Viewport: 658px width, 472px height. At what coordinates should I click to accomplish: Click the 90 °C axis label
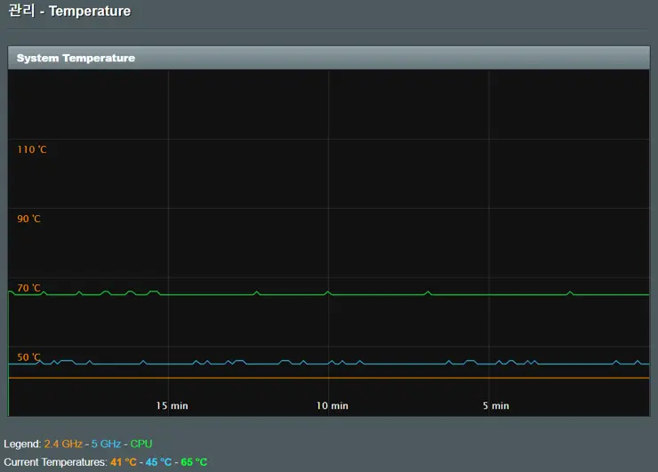click(29, 219)
